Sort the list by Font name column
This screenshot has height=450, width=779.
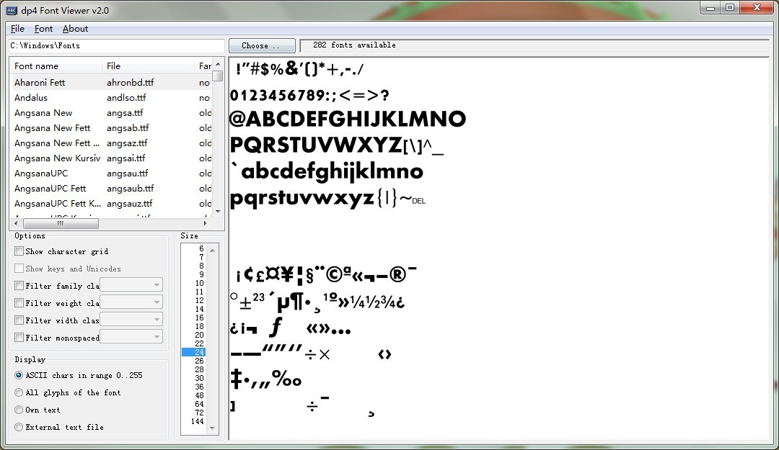pos(55,66)
